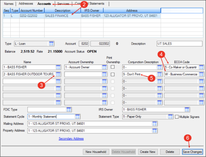Click the New Household button

[x=96, y=152]
